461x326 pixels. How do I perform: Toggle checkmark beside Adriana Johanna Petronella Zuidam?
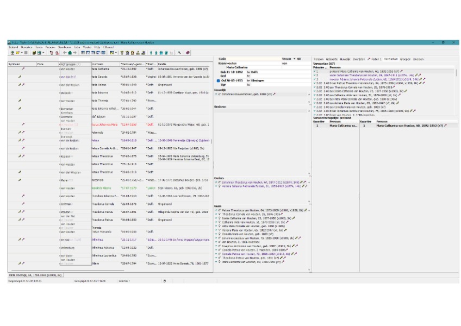(216, 186)
